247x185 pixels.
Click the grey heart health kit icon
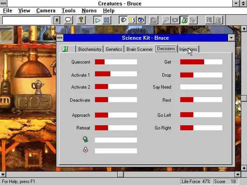(x=175, y=20)
